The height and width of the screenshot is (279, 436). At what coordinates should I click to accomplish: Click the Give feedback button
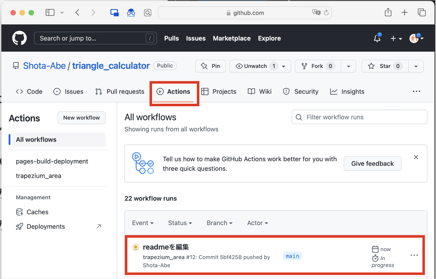[372, 163]
